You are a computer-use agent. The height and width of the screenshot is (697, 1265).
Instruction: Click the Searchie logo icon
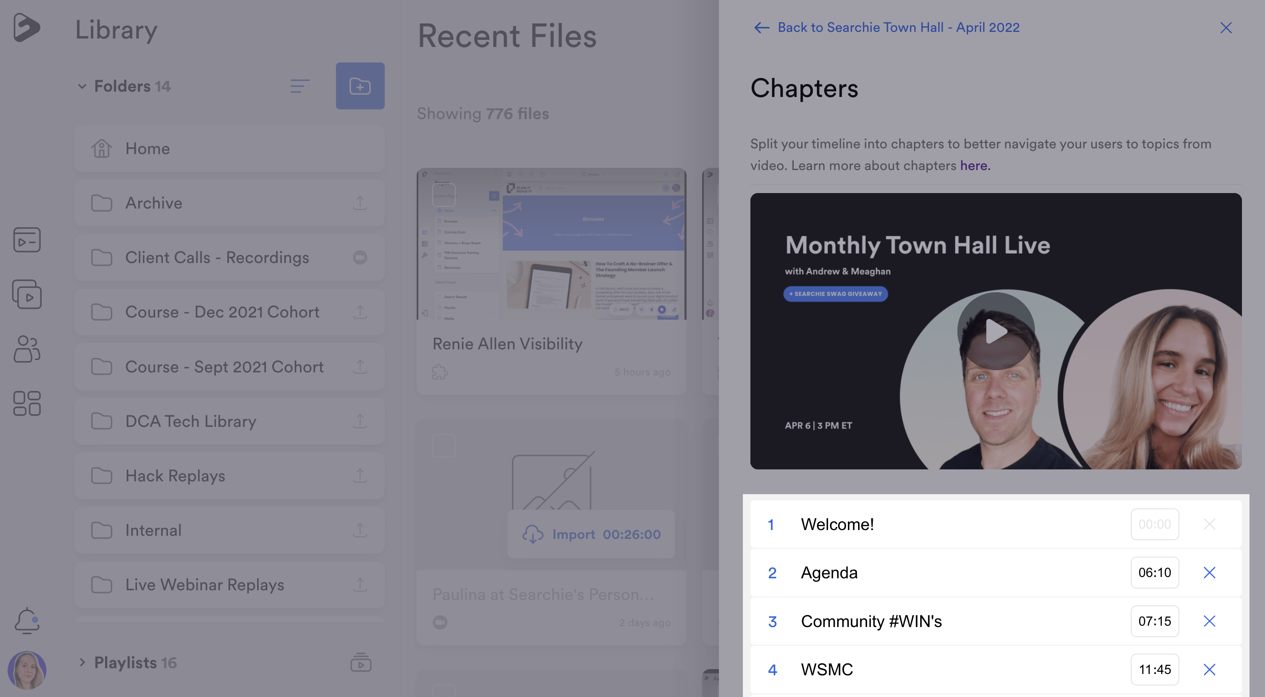[x=27, y=27]
